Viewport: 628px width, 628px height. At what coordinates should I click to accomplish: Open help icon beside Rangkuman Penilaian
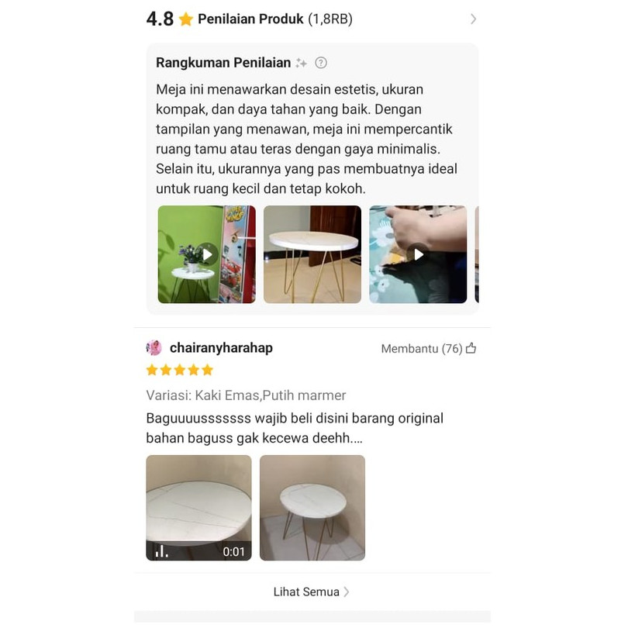pyautogui.click(x=321, y=63)
